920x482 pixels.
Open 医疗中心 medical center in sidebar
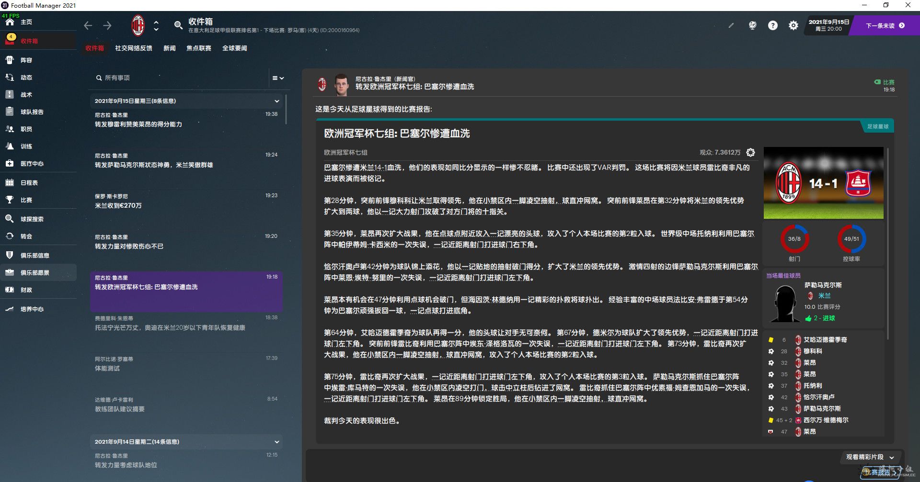click(x=32, y=164)
